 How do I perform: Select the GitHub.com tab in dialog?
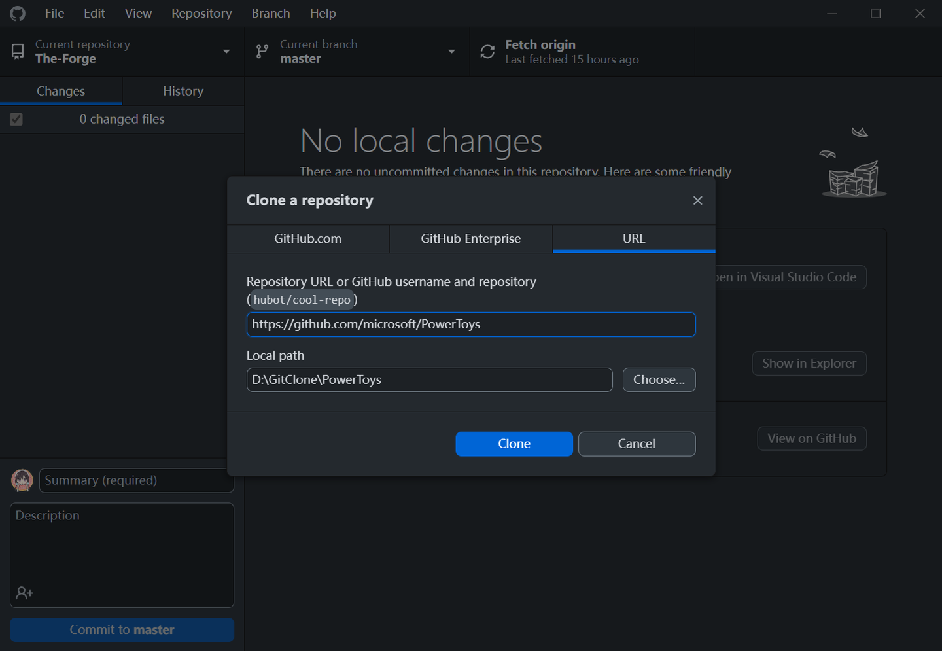point(308,239)
